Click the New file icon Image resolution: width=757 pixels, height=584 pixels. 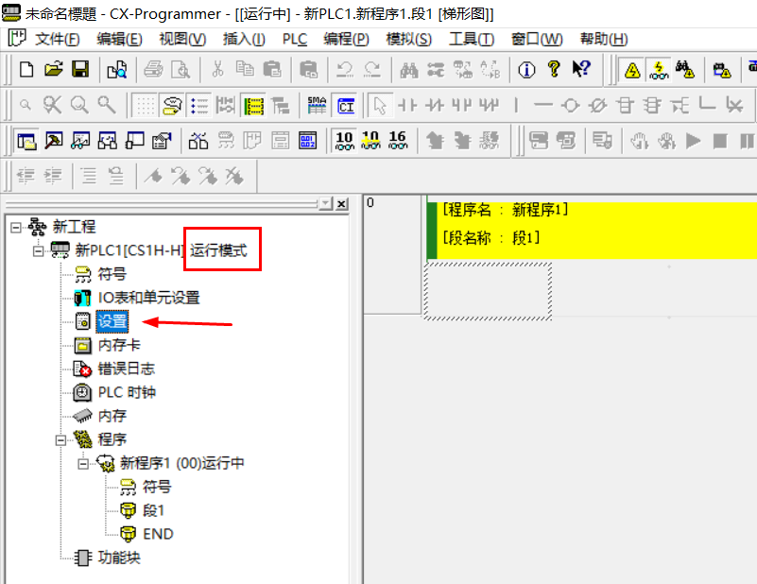pos(26,70)
